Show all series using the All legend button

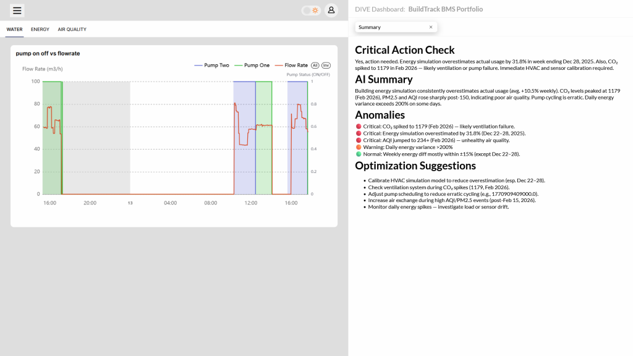tap(313, 66)
